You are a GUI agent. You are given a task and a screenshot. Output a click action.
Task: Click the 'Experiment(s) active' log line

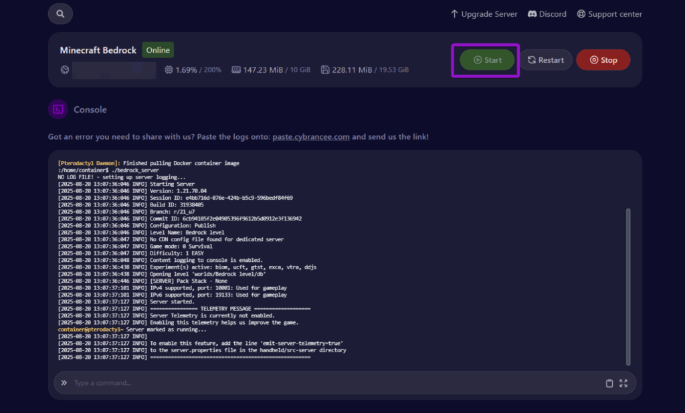tap(187, 267)
